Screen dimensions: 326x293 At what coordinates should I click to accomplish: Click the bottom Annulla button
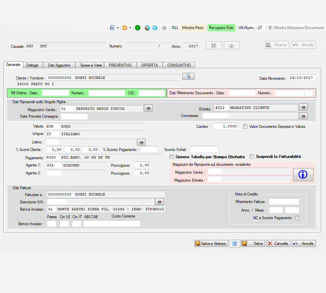pos(304,243)
